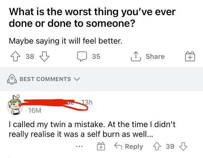203x158 pixels.
Task: Click the rocket sort icon beside Best Comments
Action: pyautogui.click(x=12, y=79)
